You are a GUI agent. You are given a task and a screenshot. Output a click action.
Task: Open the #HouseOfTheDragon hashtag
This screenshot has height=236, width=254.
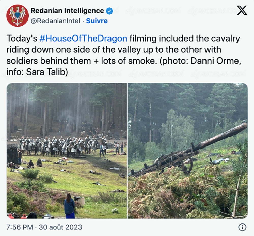pos(83,39)
